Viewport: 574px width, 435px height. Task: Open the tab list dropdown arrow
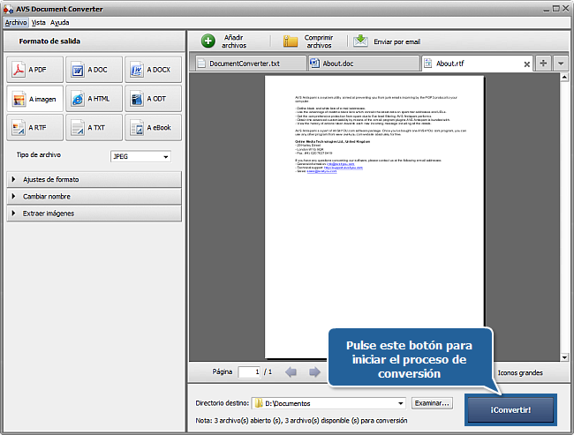(x=561, y=64)
